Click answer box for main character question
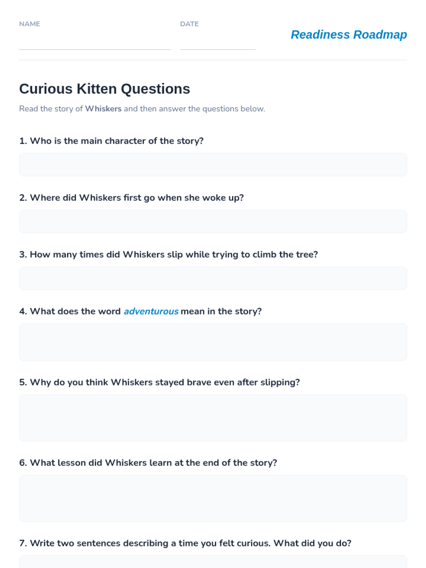 (213, 165)
